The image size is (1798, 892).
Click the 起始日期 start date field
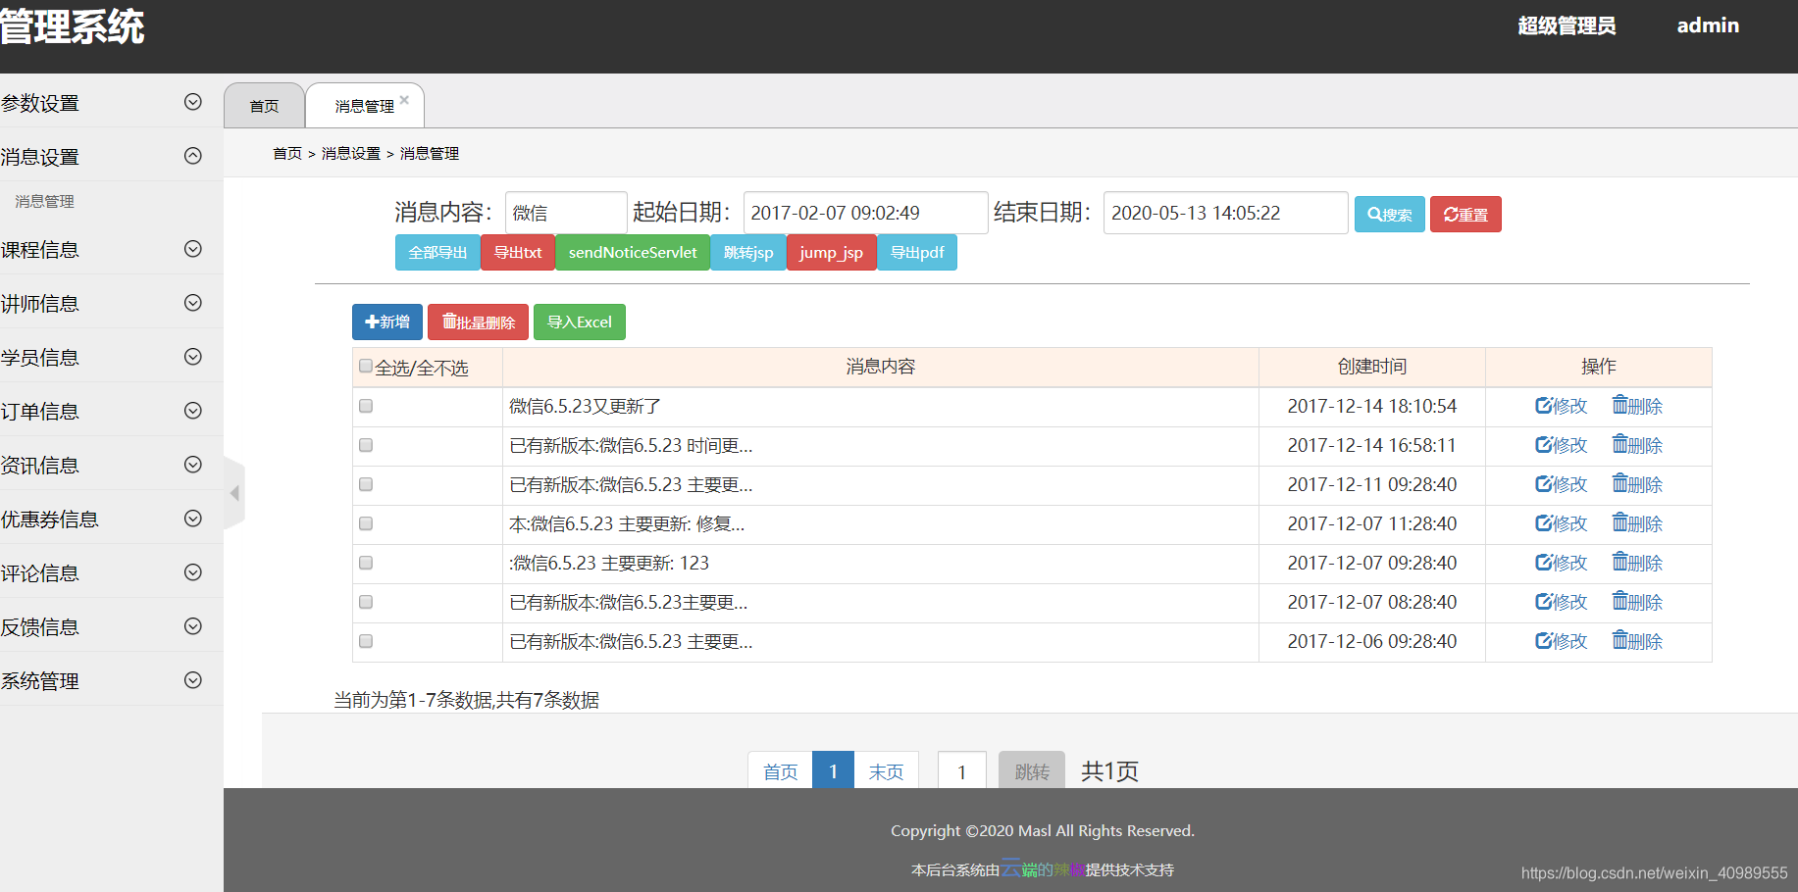[x=865, y=213]
